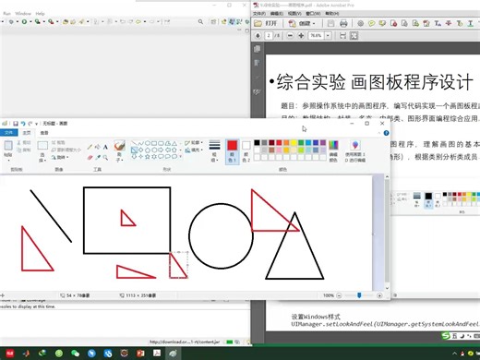Image resolution: width=480 pixels, height=360 pixels.
Task: Expand the shapes gallery more arrow
Action: (x=181, y=157)
